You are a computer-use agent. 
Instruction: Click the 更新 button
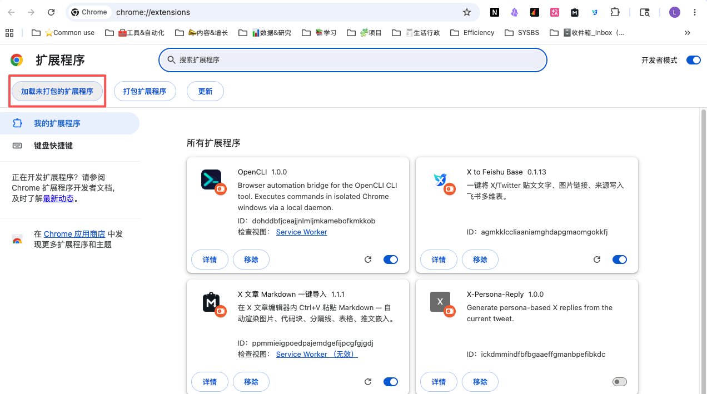point(205,91)
